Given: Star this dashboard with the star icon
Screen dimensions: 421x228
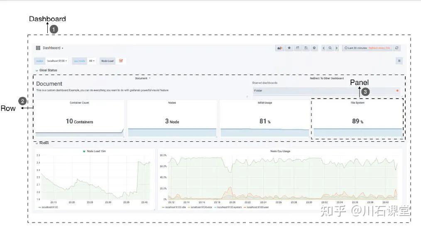Looking at the screenshot, I should click(x=289, y=48).
